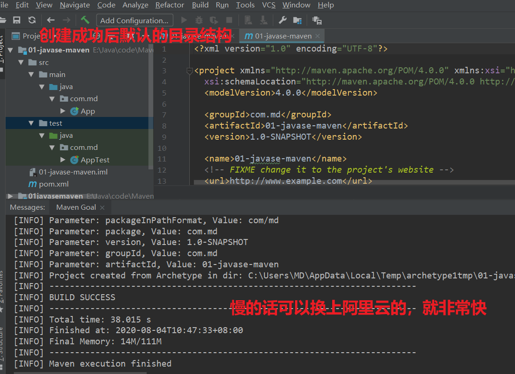The image size is (515, 374).
Task: Open Settings via the wrench icon
Action: [x=282, y=20]
